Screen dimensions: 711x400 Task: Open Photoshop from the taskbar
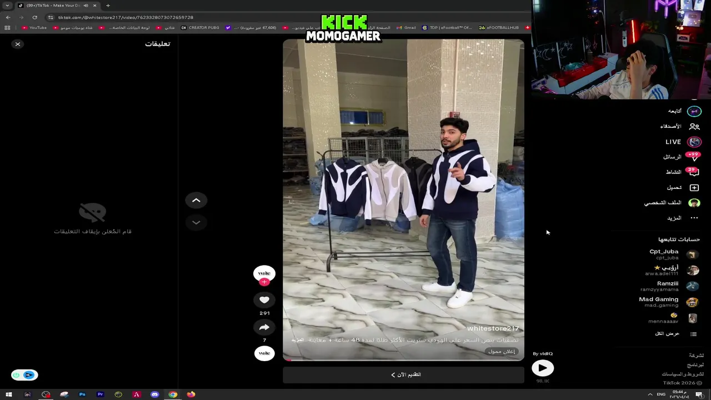click(x=82, y=394)
